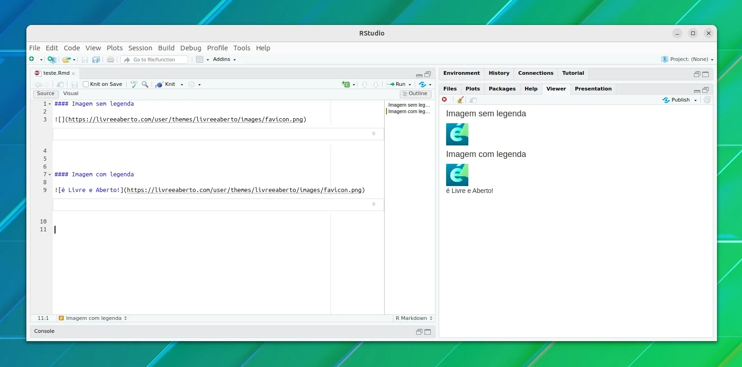Viewport: 742px width, 367px height.
Task: Click the Clear all viewer items broom
Action: click(460, 100)
